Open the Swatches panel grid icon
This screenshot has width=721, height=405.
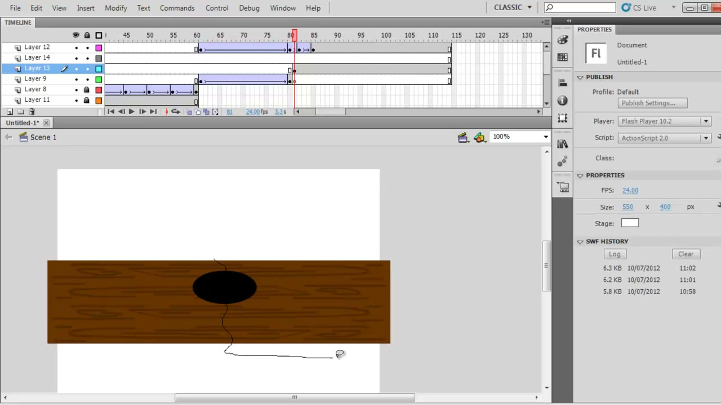562,57
